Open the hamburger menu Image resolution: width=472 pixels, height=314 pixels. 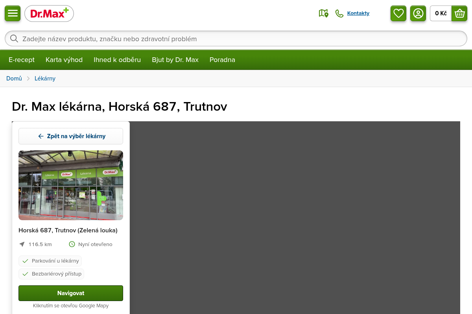coord(13,13)
